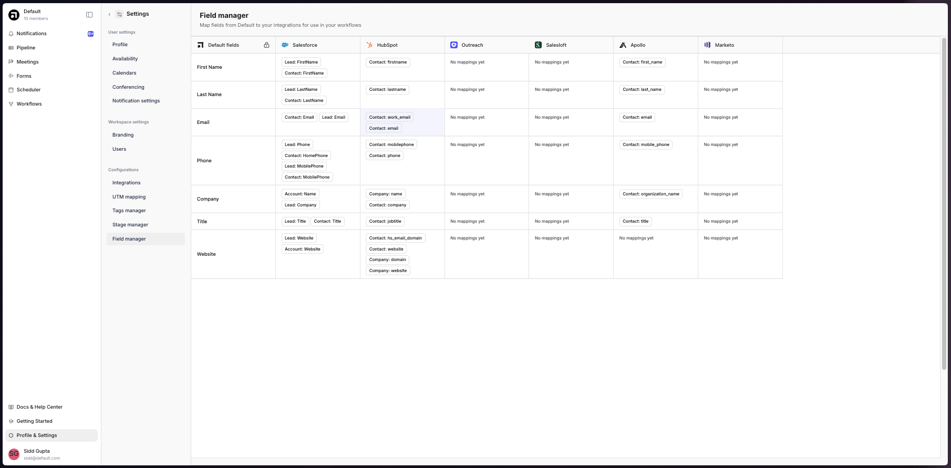
Task: Click the Lead: MobilePhone Salesforce mapping
Action: click(304, 166)
